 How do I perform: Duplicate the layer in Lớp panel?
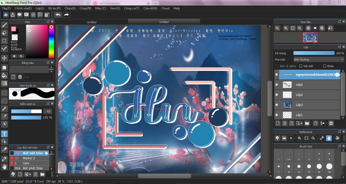(316, 123)
